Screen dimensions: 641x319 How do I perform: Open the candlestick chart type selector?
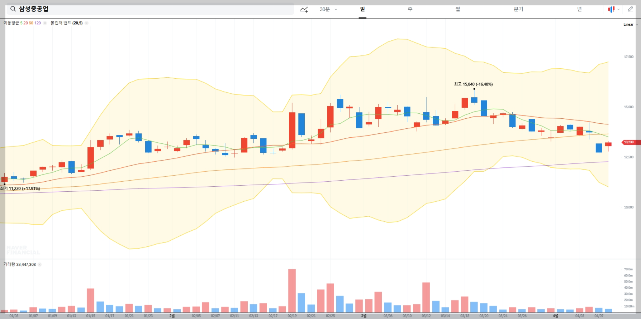tap(613, 9)
